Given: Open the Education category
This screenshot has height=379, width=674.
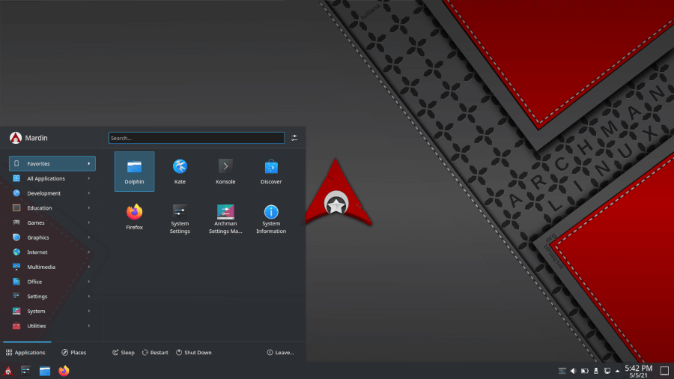Looking at the screenshot, I should pyautogui.click(x=52, y=208).
